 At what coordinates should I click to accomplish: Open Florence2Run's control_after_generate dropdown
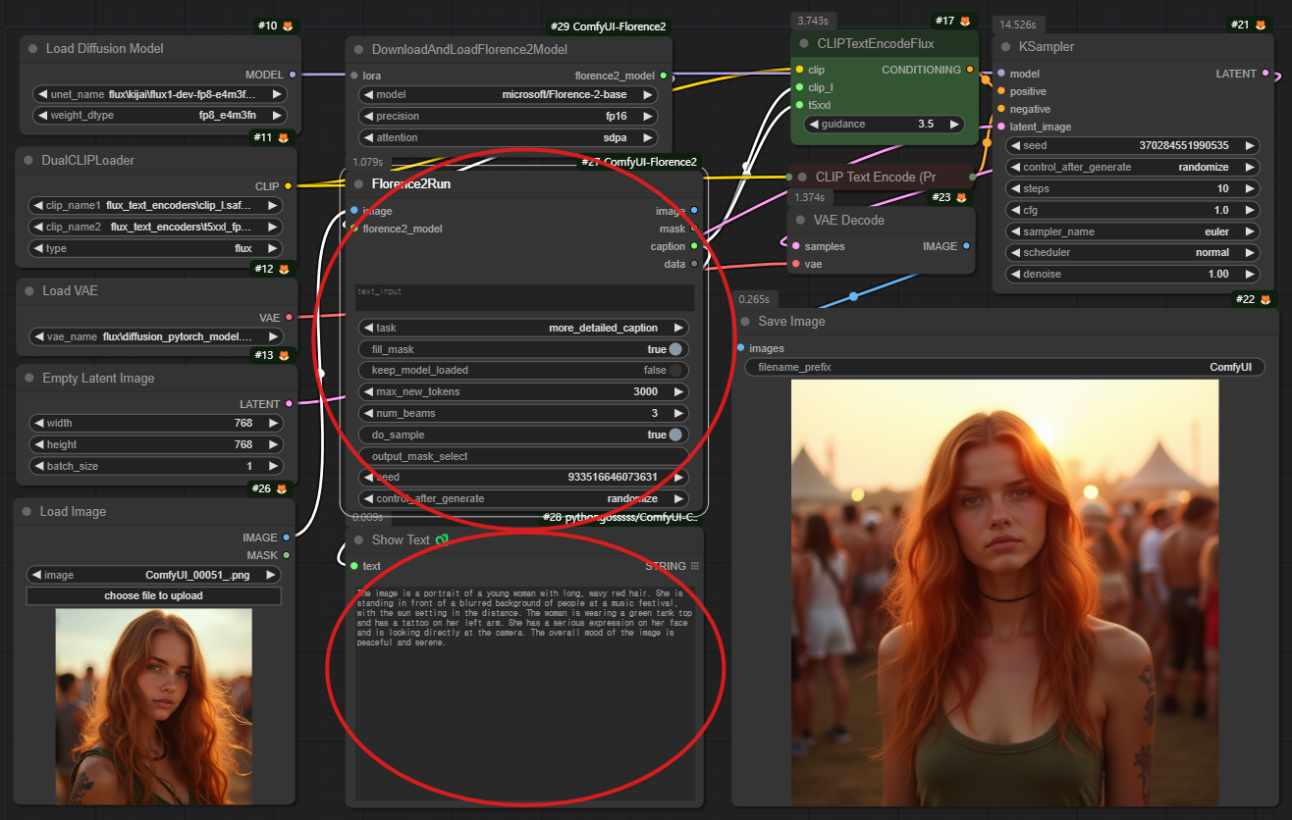523,498
